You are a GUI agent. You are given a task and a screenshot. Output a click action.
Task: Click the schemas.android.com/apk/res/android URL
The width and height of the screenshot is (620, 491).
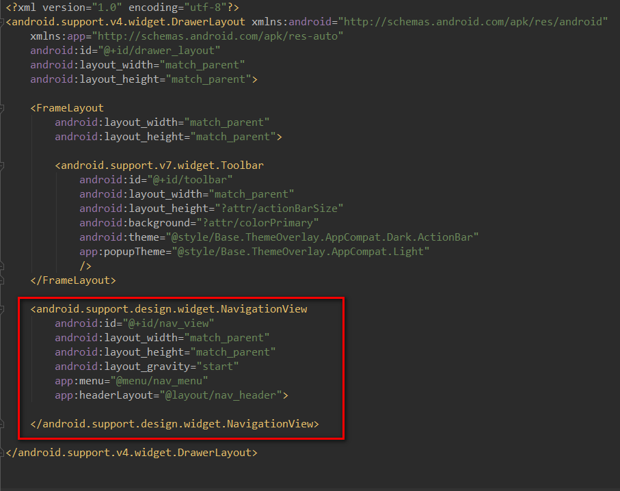point(473,22)
